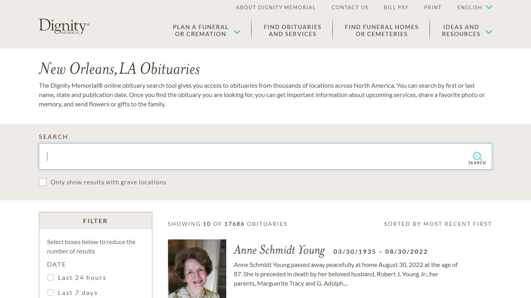This screenshot has width=531, height=298.
Task: Open About Dignity Memorial page
Action: click(x=276, y=7)
